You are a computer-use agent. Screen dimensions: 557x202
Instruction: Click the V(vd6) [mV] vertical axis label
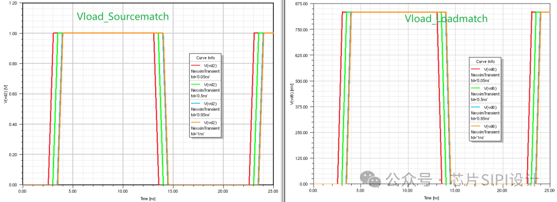291,94
